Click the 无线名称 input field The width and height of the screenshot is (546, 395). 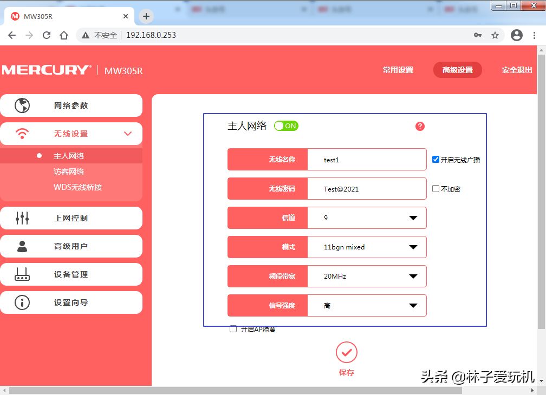367,160
